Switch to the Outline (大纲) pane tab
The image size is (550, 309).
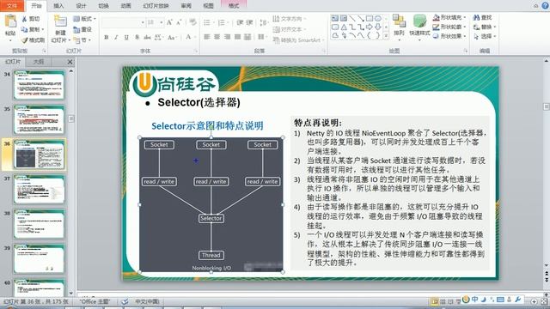[x=39, y=62]
